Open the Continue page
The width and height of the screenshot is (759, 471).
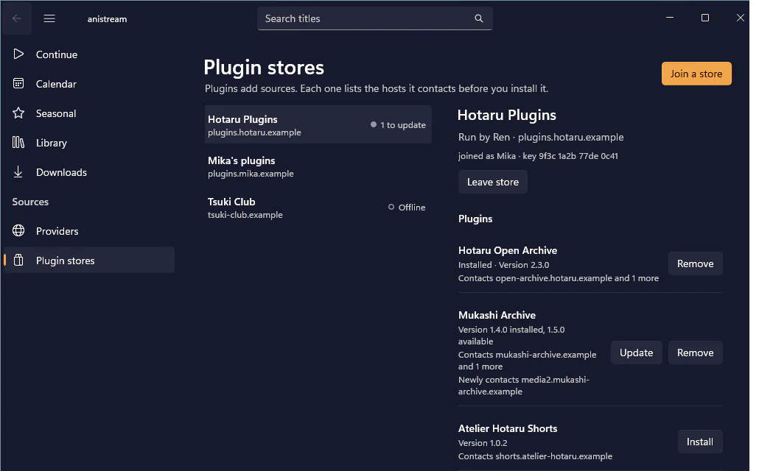tap(89, 54)
